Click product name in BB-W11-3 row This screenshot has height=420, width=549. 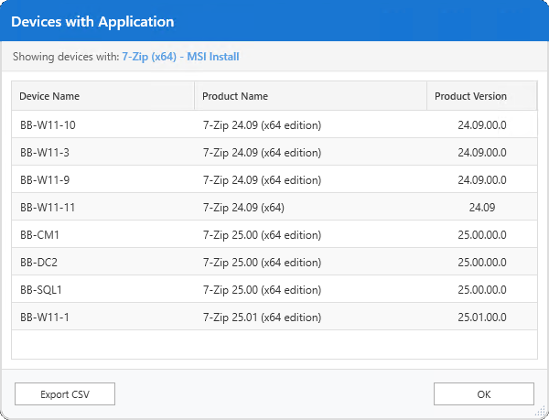point(263,153)
